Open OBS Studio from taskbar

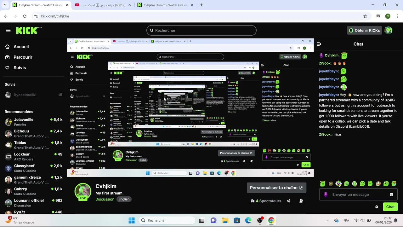point(260,220)
